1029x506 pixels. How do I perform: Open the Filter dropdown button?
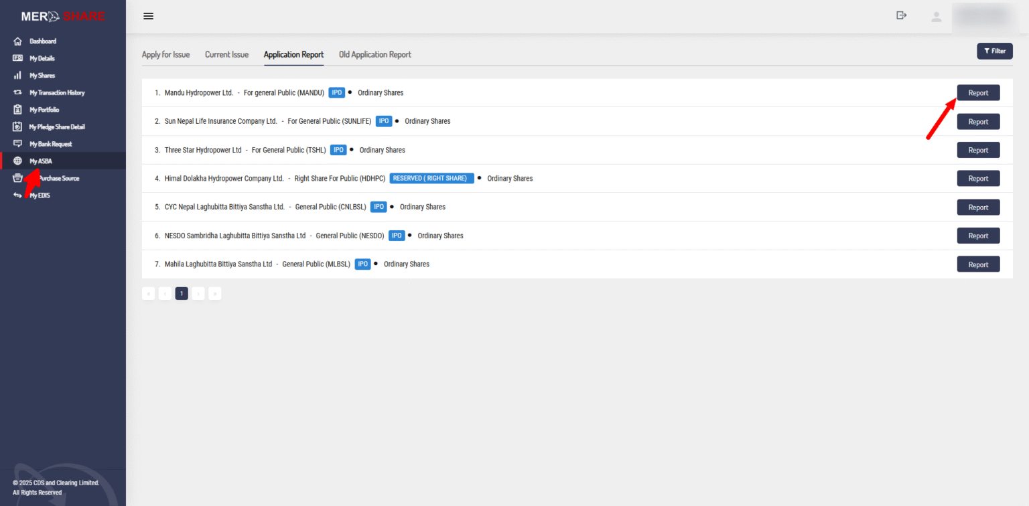995,51
